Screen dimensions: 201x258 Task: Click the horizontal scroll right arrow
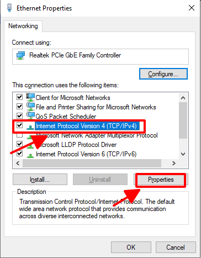tap(173, 163)
